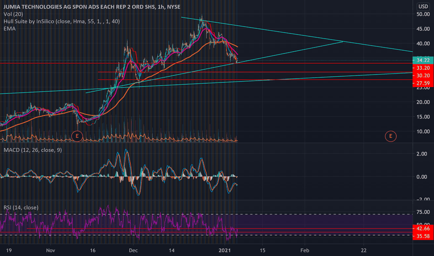Select the Vol (20) indicator label
The width and height of the screenshot is (434, 256).
[x=14, y=14]
